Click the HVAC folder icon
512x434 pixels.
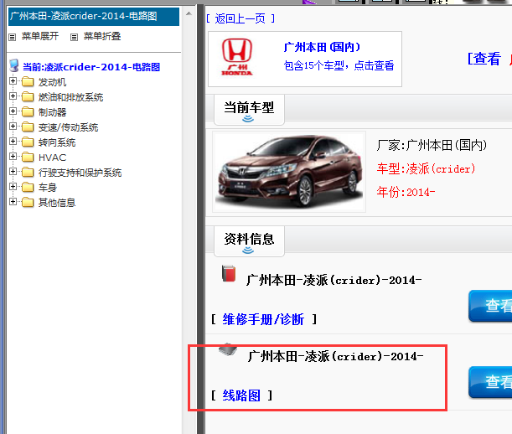coord(28,157)
